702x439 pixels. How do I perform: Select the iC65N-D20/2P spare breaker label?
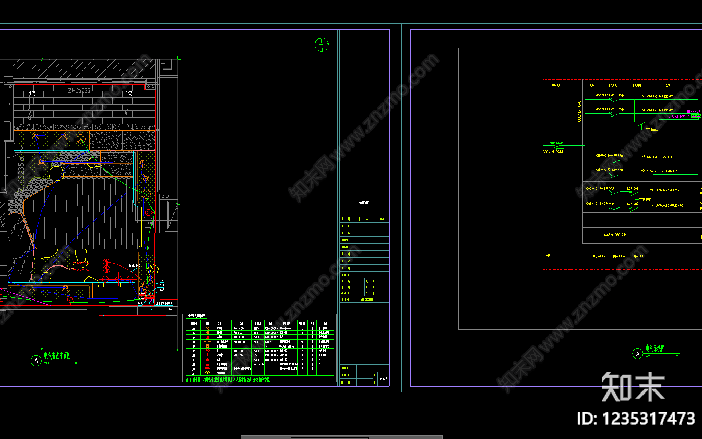point(615,235)
